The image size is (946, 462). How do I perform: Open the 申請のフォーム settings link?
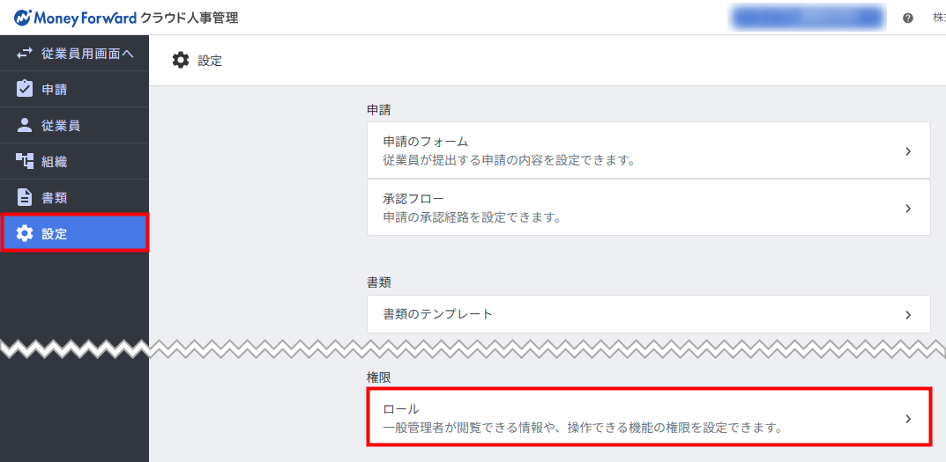coord(425,142)
